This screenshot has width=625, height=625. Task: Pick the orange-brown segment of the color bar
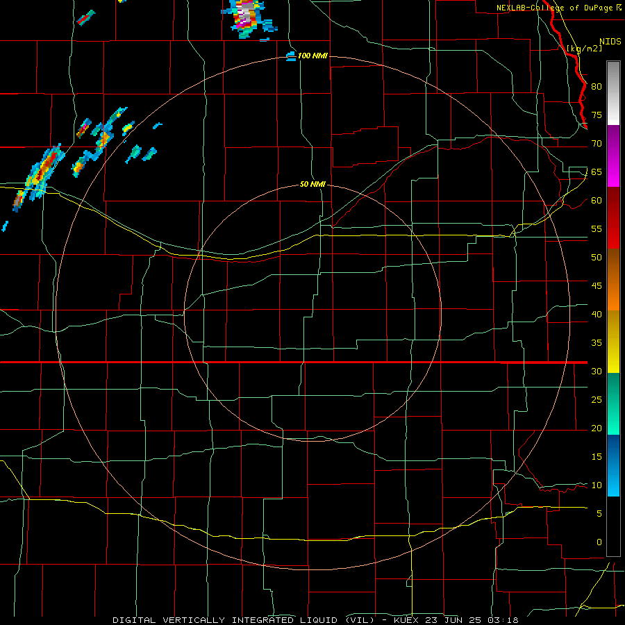click(x=613, y=279)
